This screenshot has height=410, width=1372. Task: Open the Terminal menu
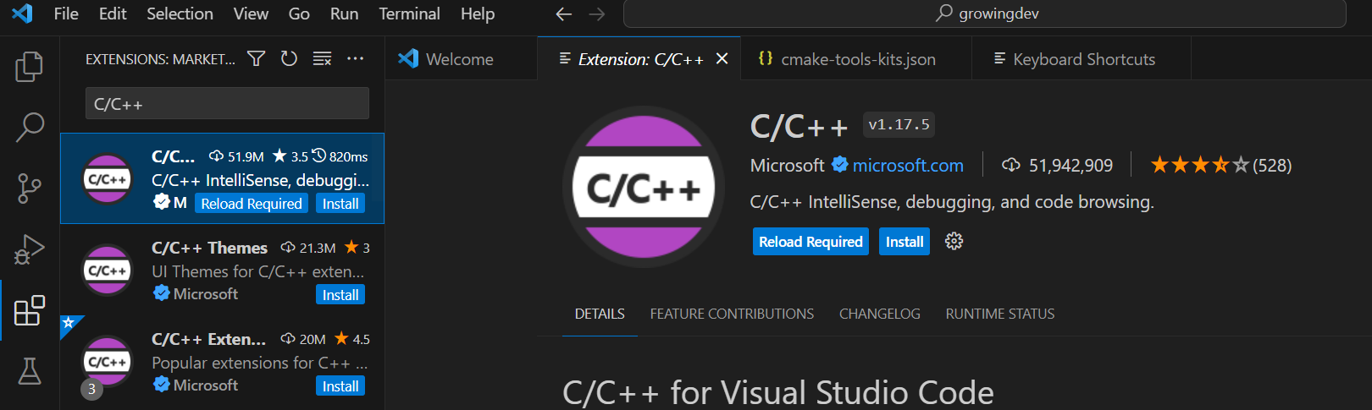point(409,14)
